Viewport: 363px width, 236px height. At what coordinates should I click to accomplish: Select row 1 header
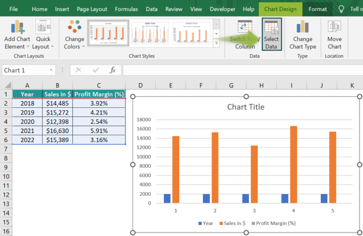[6, 94]
